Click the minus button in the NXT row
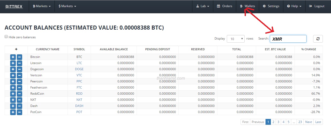The width and height of the screenshot is (331, 135). [x=19, y=100]
